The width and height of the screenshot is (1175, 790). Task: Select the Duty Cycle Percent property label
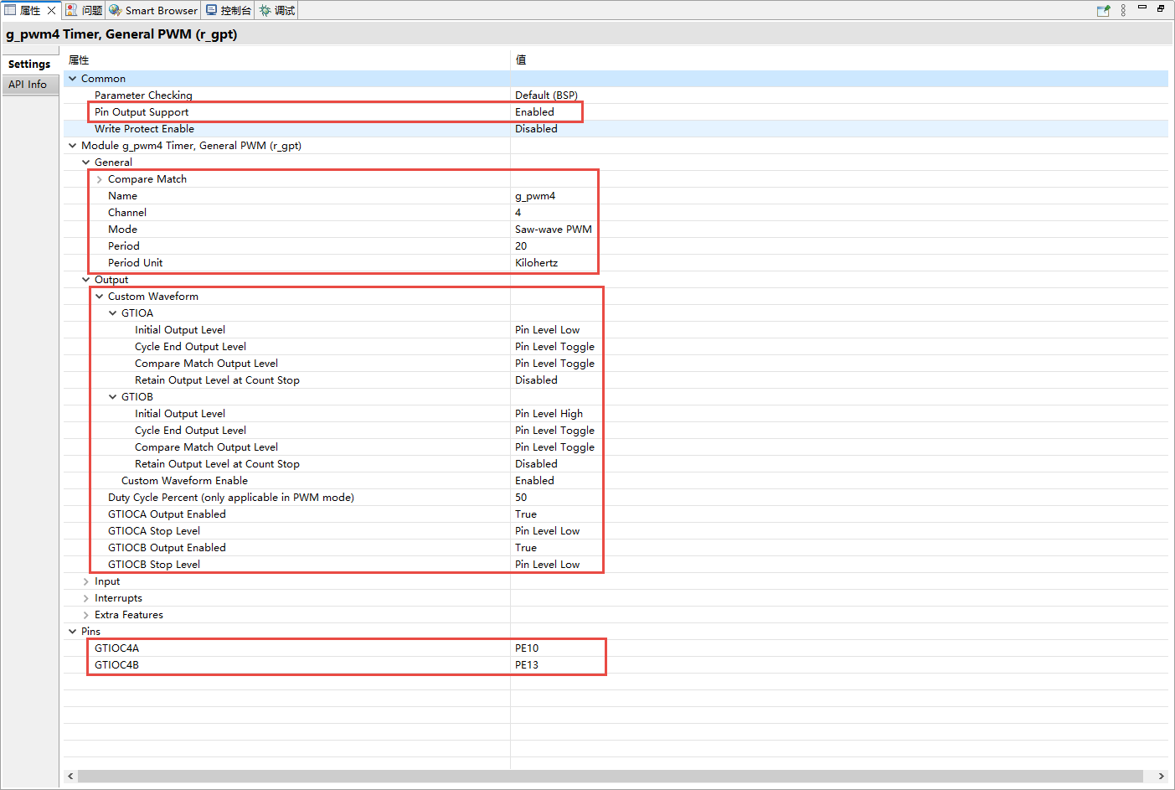pos(230,498)
